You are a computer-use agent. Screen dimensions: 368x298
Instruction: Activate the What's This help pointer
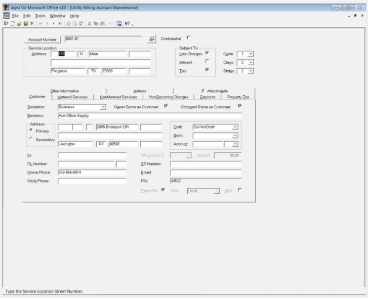(127, 24)
